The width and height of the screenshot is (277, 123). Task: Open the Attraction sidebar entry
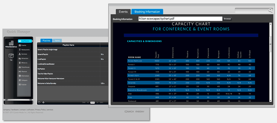[x=24, y=59]
